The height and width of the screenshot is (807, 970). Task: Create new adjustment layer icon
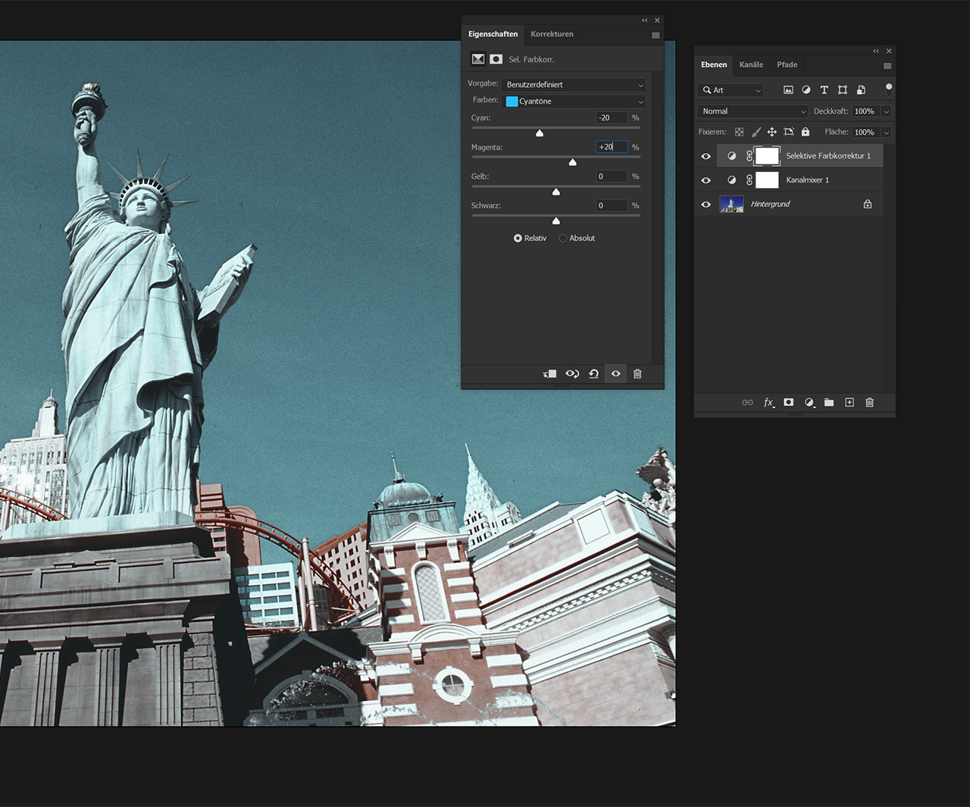(x=809, y=402)
